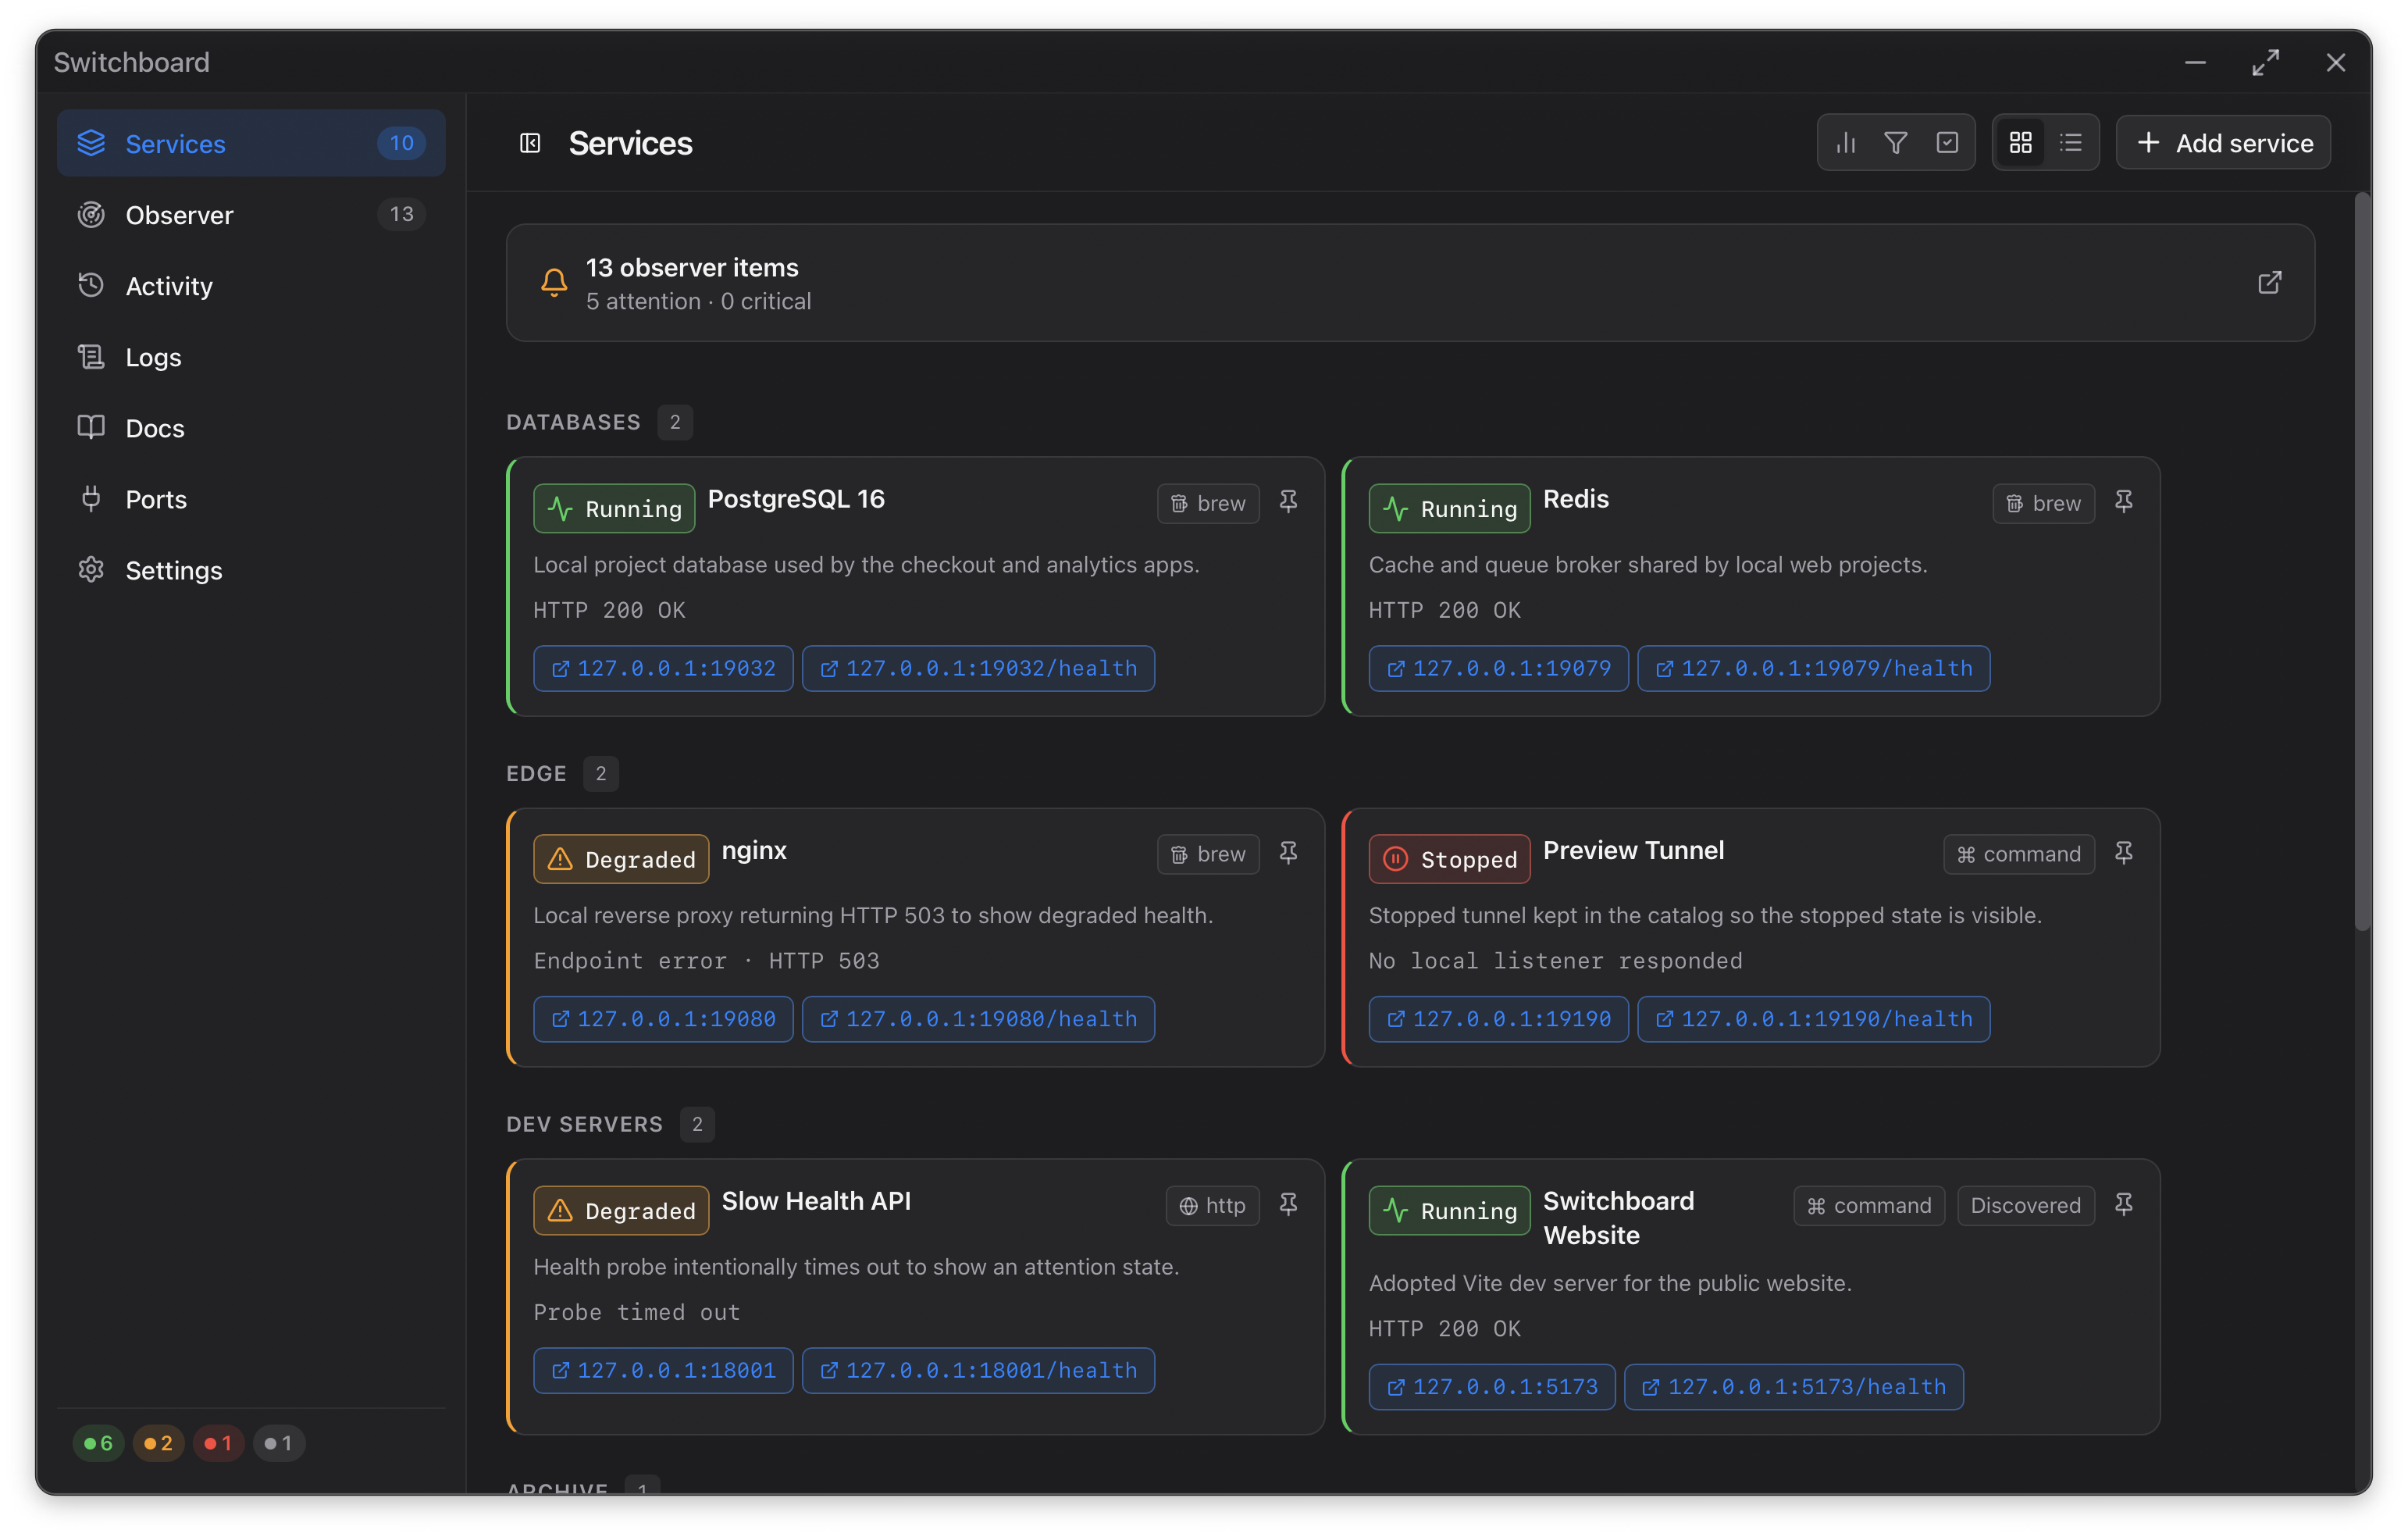2408x1537 pixels.
Task: Click the Running status on Switchboard Website
Action: 1449,1211
